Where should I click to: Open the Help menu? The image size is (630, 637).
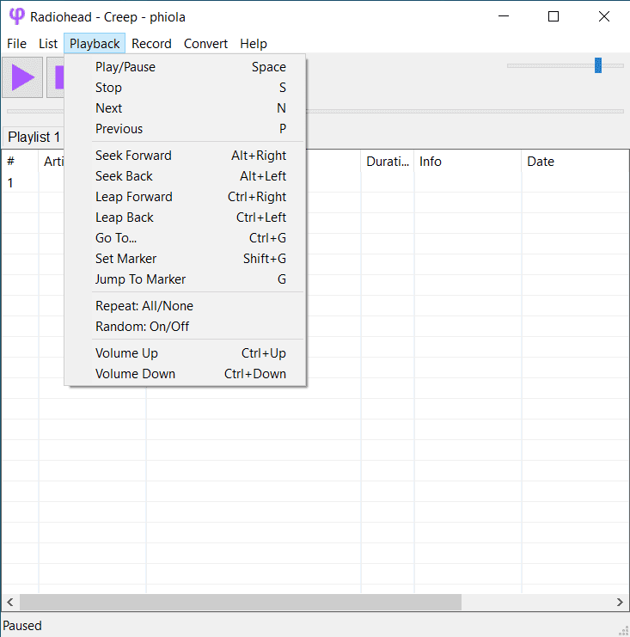[254, 44]
